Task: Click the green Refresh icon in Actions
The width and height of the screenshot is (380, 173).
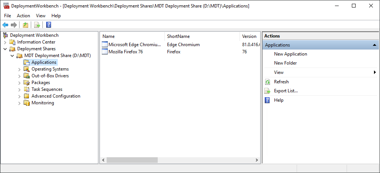Action: tap(267, 82)
